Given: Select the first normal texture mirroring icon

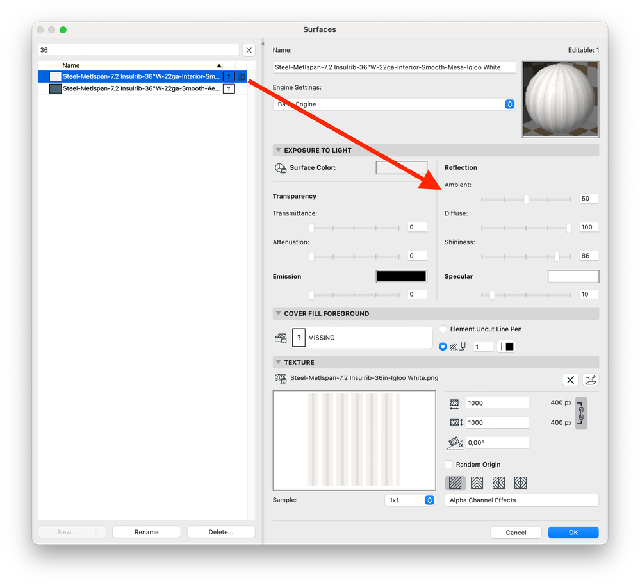Looking at the screenshot, I should point(455,483).
